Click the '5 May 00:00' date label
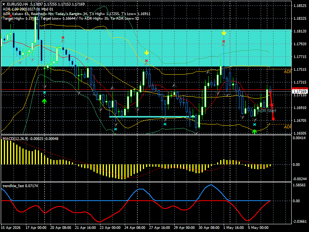Image resolution: width=309 pixels, height=232 pixels. 258,228
